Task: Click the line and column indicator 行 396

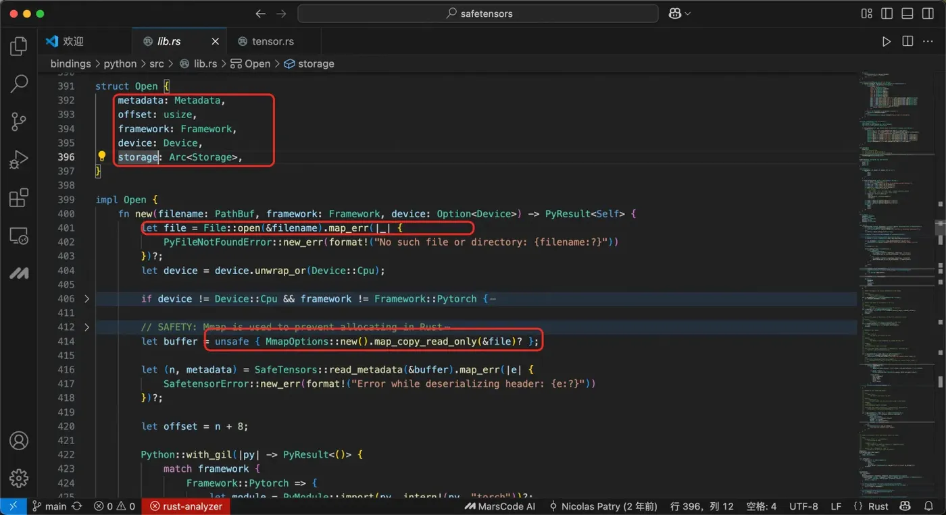Action: point(701,506)
